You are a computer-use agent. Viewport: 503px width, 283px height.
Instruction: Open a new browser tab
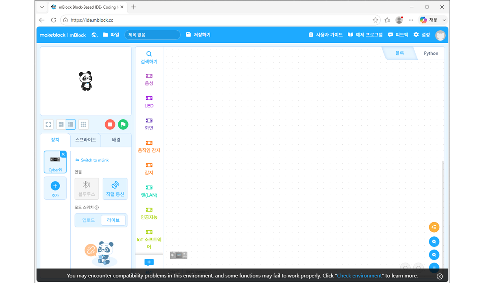pyautogui.click(x=134, y=7)
